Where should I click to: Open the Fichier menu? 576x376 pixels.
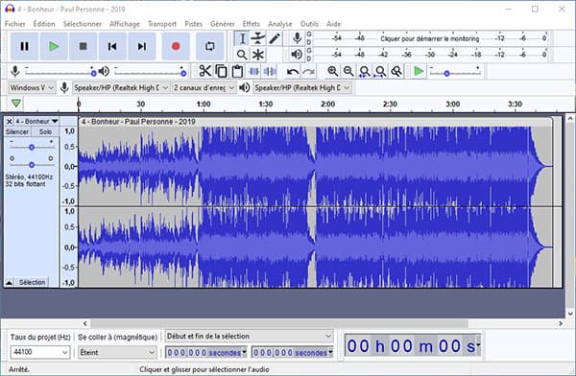15,24
